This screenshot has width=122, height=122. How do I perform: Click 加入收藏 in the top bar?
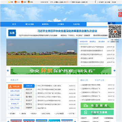(107, 2)
